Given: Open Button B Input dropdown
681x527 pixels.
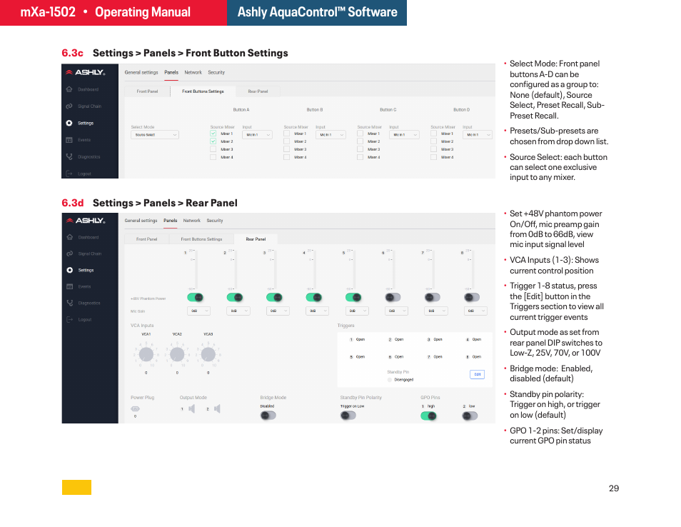Looking at the screenshot, I should point(331,135).
